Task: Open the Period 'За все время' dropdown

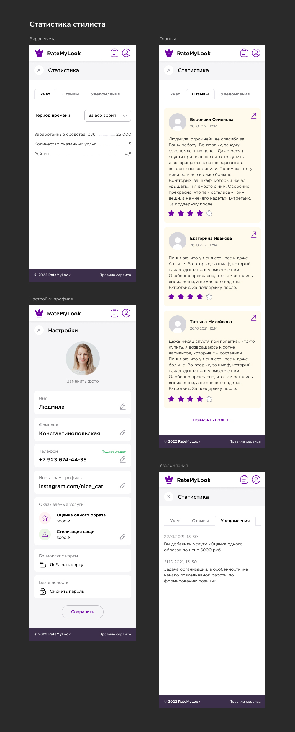Action: (x=108, y=116)
